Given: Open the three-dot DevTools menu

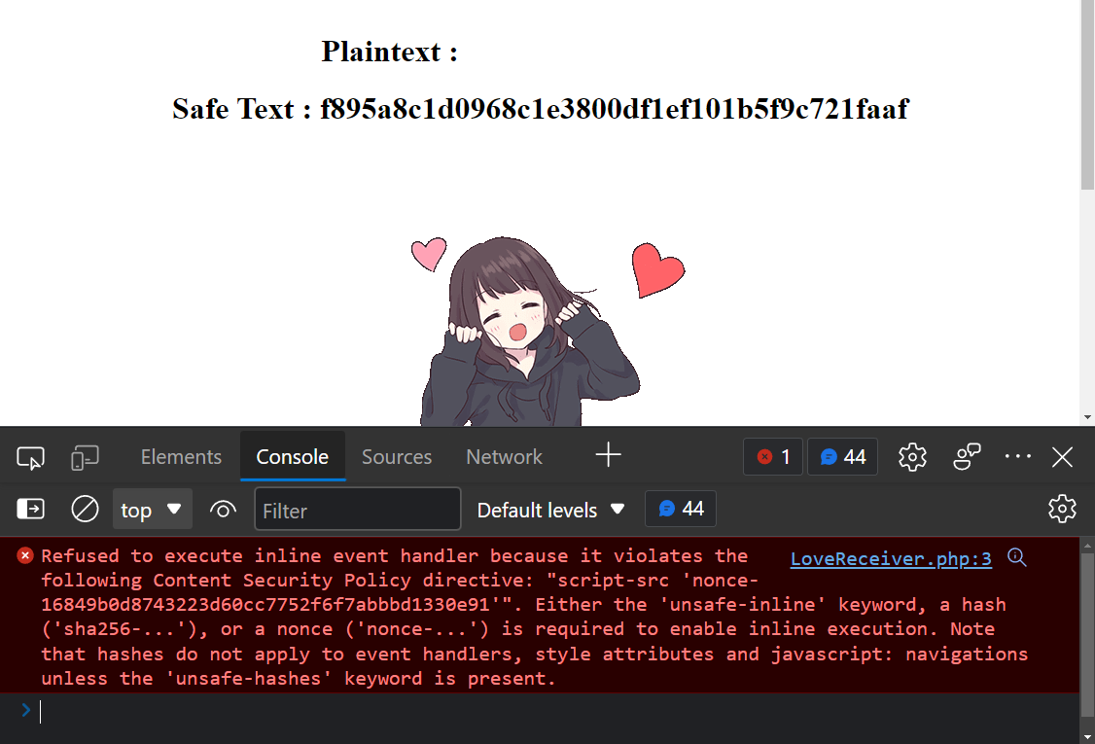Looking at the screenshot, I should click(1017, 456).
